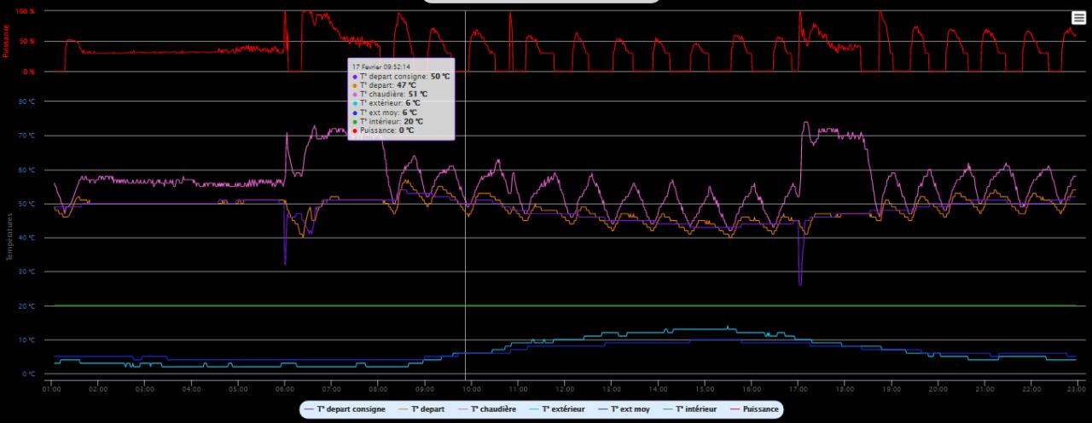Click the '70 °C' temperature axis label
Screen dimensions: 1092x423
click(x=27, y=136)
